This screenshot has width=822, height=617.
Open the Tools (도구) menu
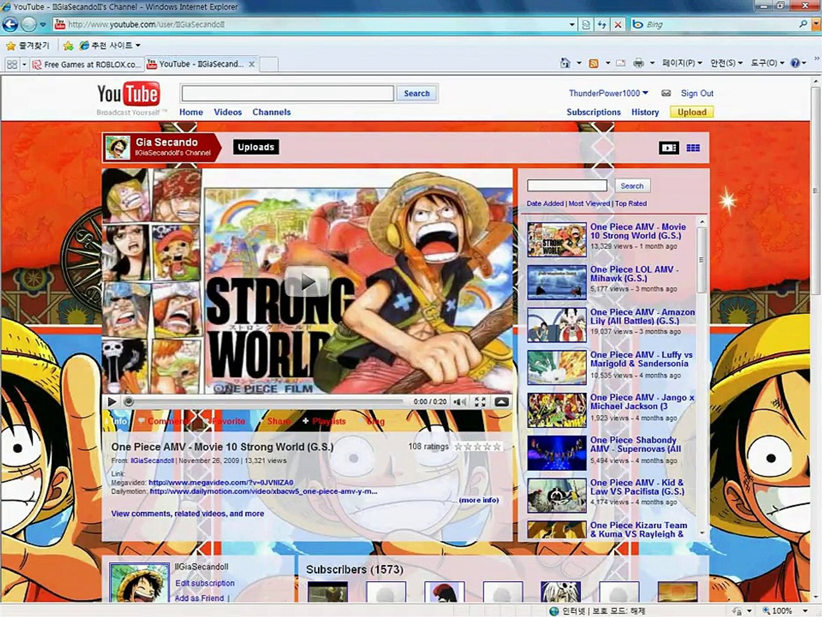click(x=767, y=63)
